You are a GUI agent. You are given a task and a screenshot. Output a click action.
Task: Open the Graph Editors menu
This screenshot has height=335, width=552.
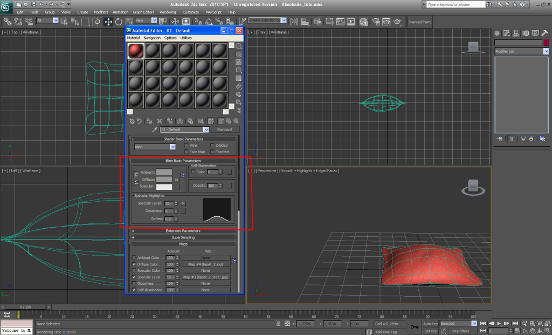tap(143, 12)
